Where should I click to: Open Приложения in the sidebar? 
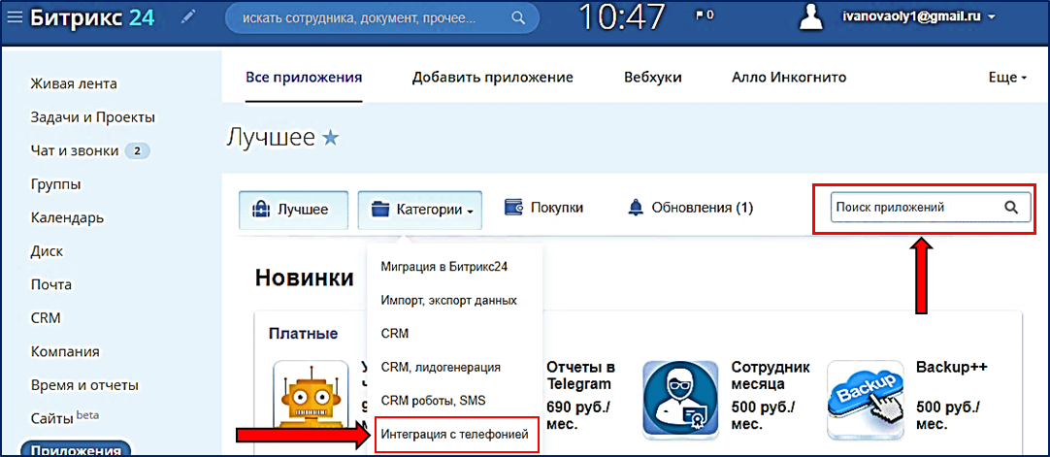point(75,449)
